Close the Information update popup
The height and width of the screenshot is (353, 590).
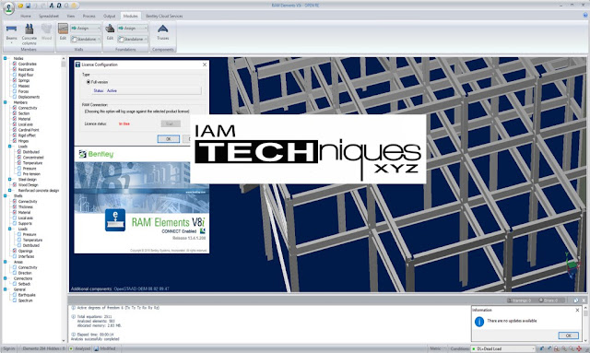pyautogui.click(x=577, y=310)
